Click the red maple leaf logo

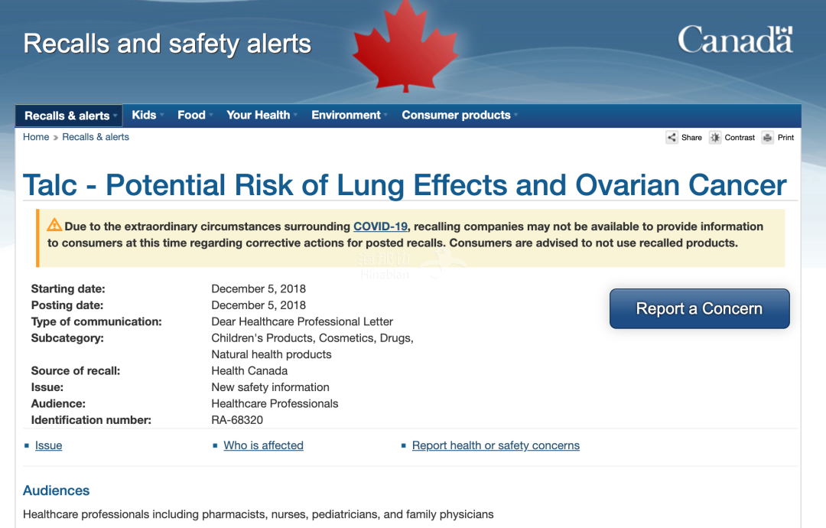(405, 47)
